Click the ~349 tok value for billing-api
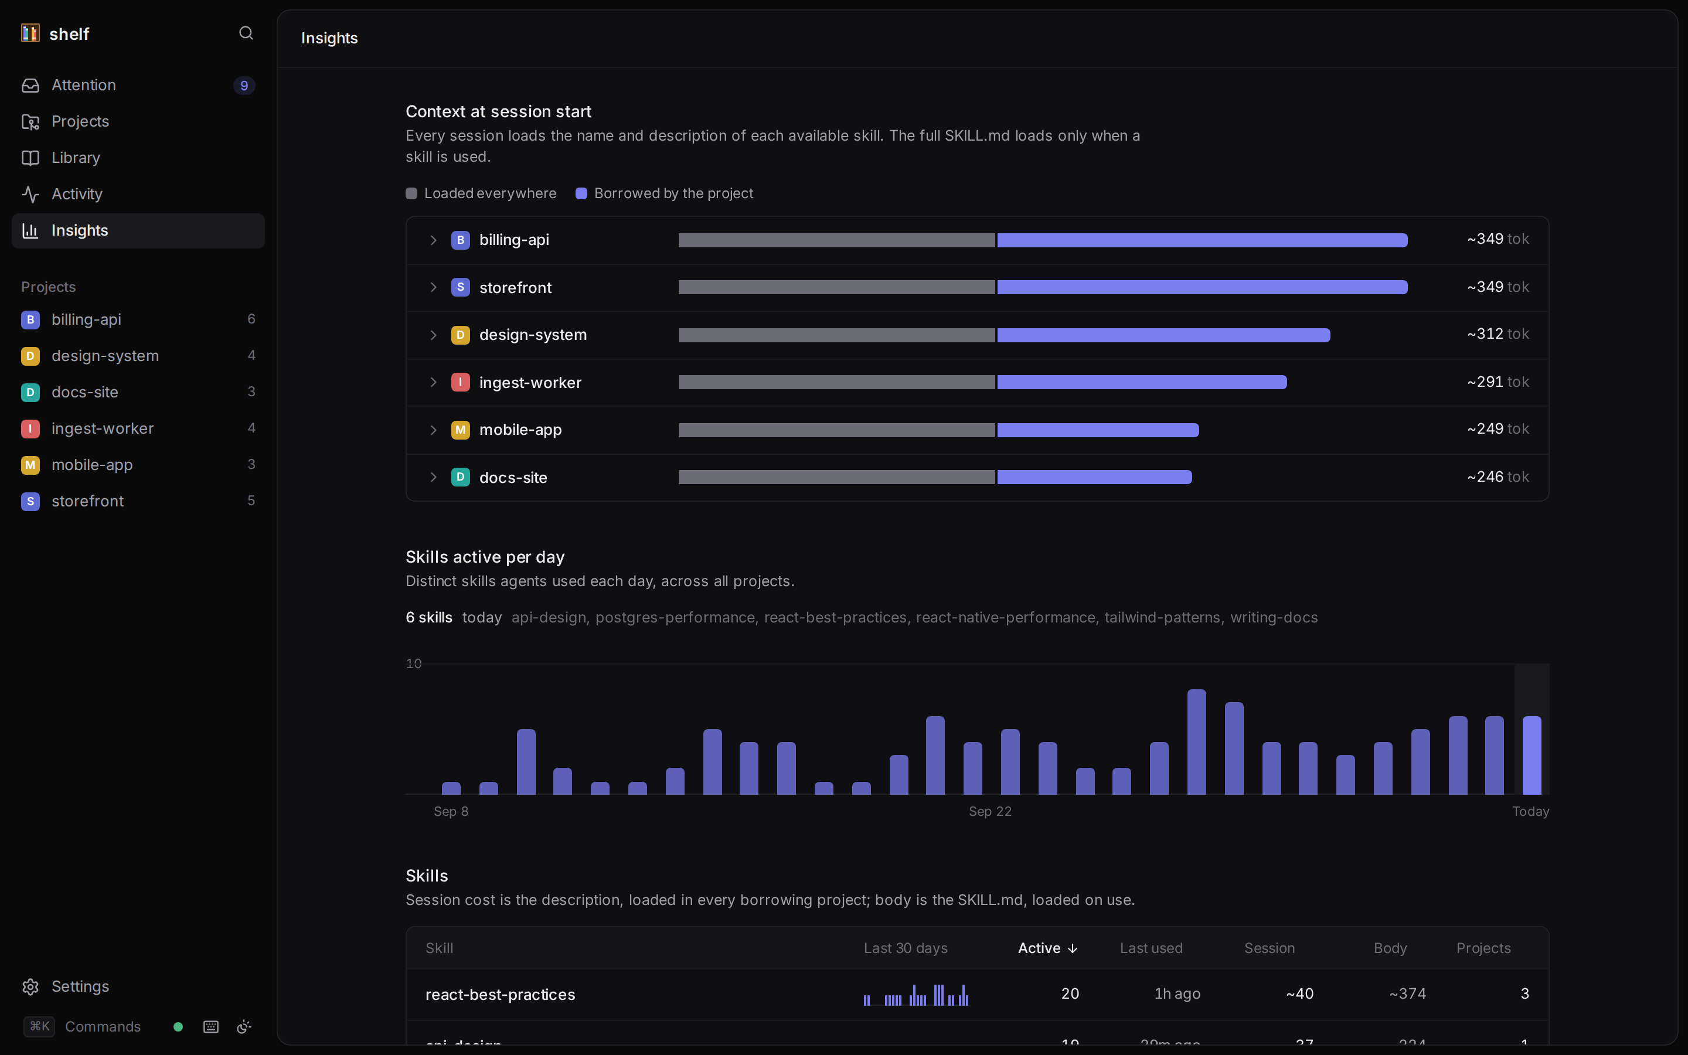 tap(1498, 239)
